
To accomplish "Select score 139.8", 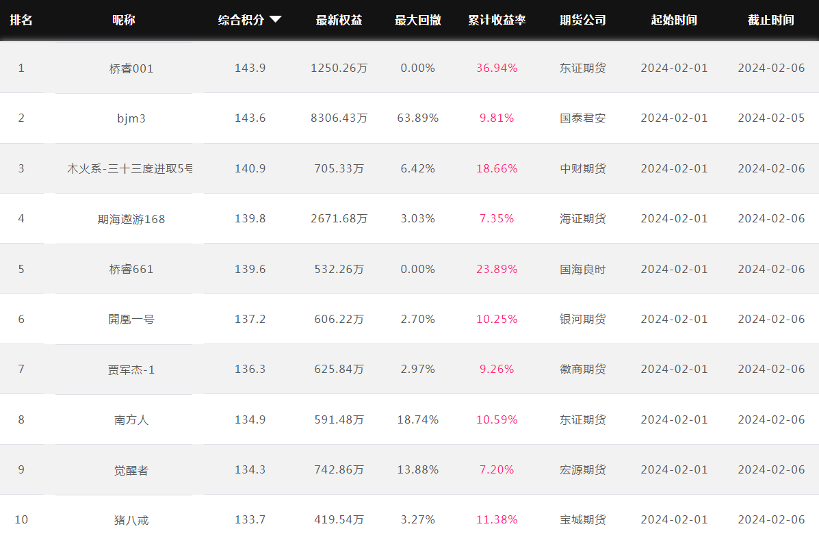I will tap(250, 218).
